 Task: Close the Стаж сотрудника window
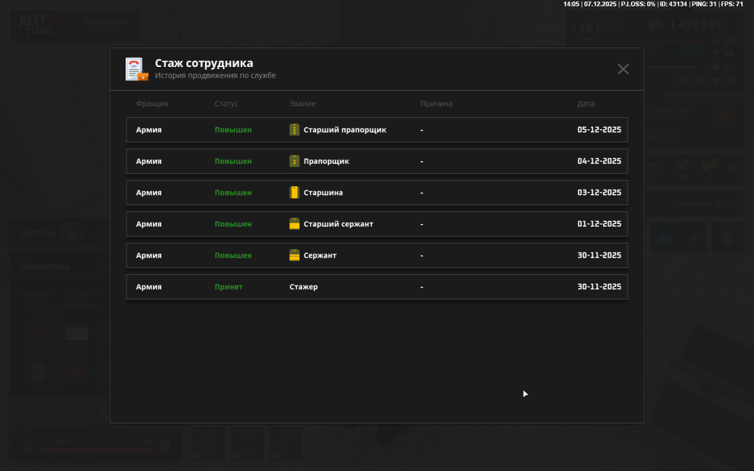(623, 69)
